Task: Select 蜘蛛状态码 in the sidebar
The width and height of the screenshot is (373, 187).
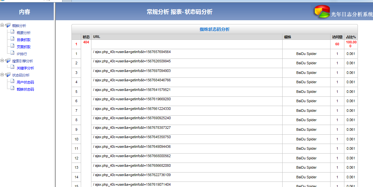Action: point(25,89)
